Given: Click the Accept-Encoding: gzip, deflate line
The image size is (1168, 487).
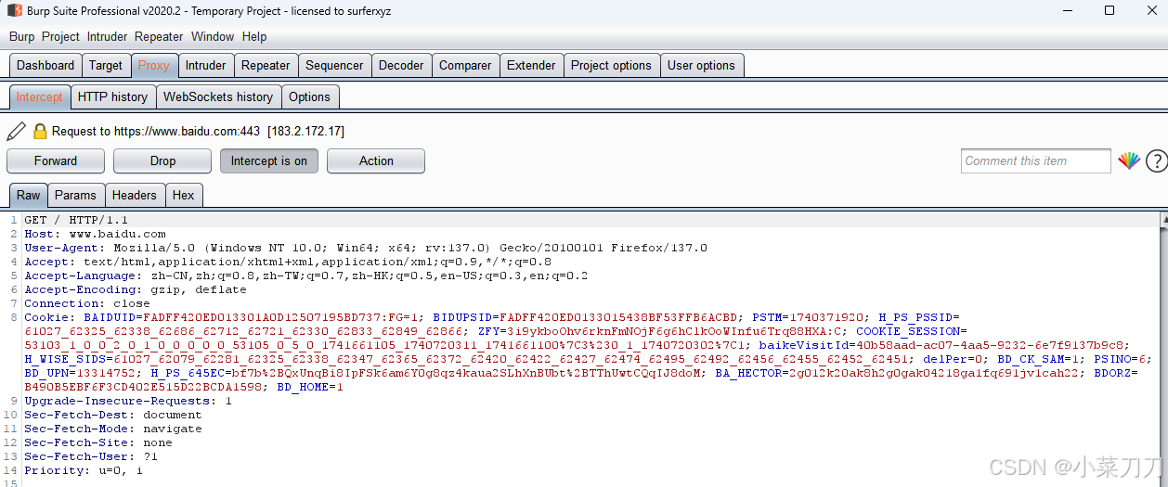Looking at the screenshot, I should (136, 289).
